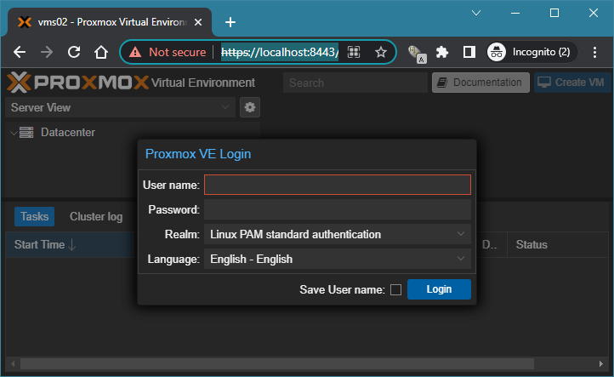The height and width of the screenshot is (377, 614).
Task: Enable the Save User name checkbox
Action: [395, 289]
